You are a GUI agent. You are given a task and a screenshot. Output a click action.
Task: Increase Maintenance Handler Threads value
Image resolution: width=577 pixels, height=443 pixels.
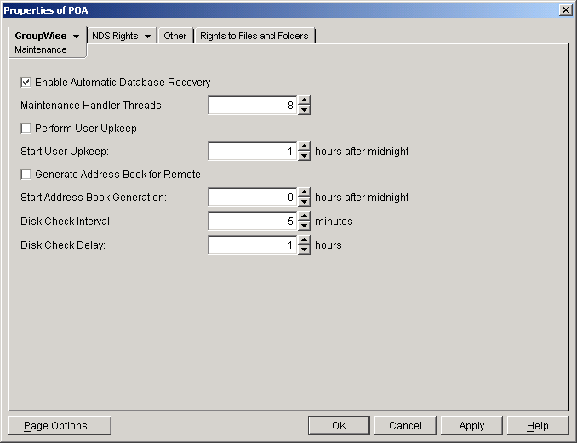pos(304,101)
